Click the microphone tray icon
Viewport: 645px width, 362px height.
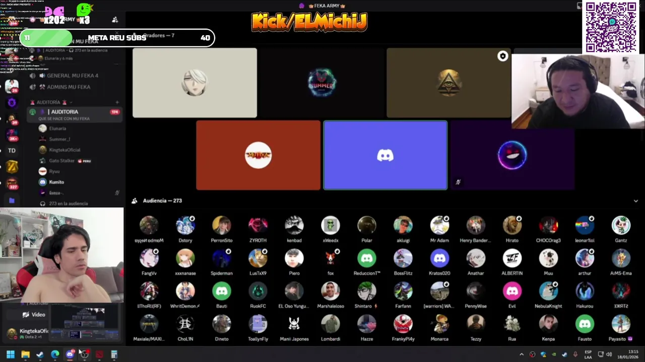coord(575,354)
